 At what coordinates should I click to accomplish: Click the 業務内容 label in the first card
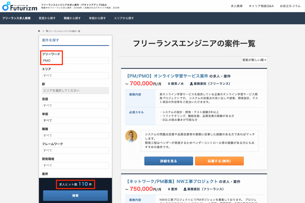coord(135,94)
